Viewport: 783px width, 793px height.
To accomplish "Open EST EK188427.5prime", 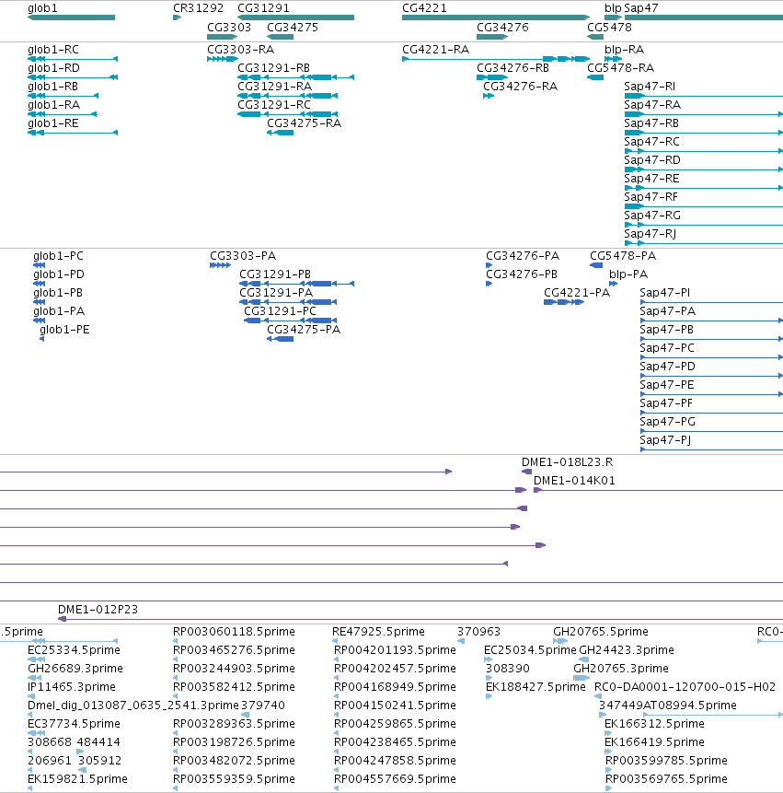I will click(x=535, y=687).
